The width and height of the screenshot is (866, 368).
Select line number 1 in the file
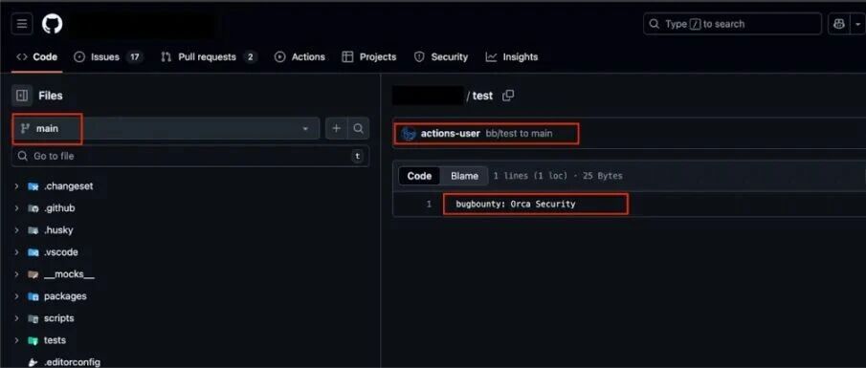coord(429,205)
